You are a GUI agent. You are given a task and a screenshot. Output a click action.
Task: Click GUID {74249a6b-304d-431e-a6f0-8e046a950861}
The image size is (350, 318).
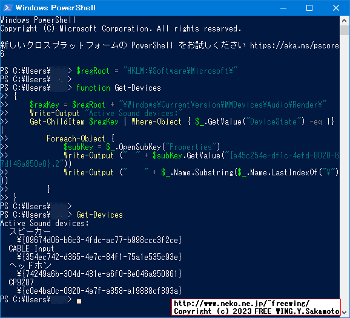[x=102, y=274]
